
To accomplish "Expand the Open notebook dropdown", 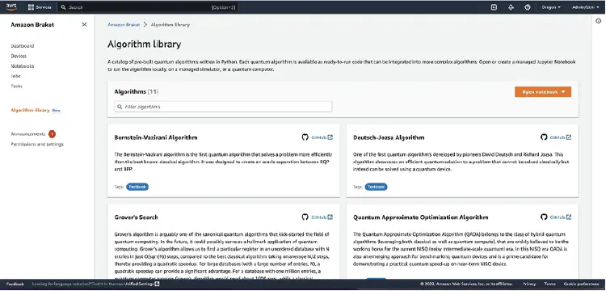I will point(543,92).
